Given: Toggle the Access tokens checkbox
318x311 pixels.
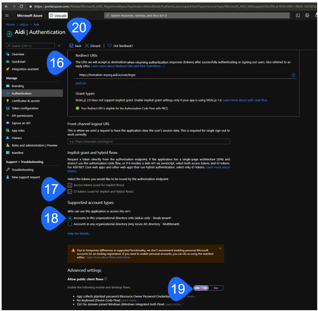Looking at the screenshot, I should click(x=70, y=185).
